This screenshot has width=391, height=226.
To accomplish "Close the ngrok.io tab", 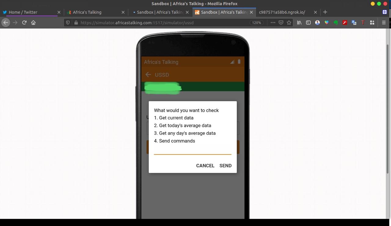I will click(316, 12).
